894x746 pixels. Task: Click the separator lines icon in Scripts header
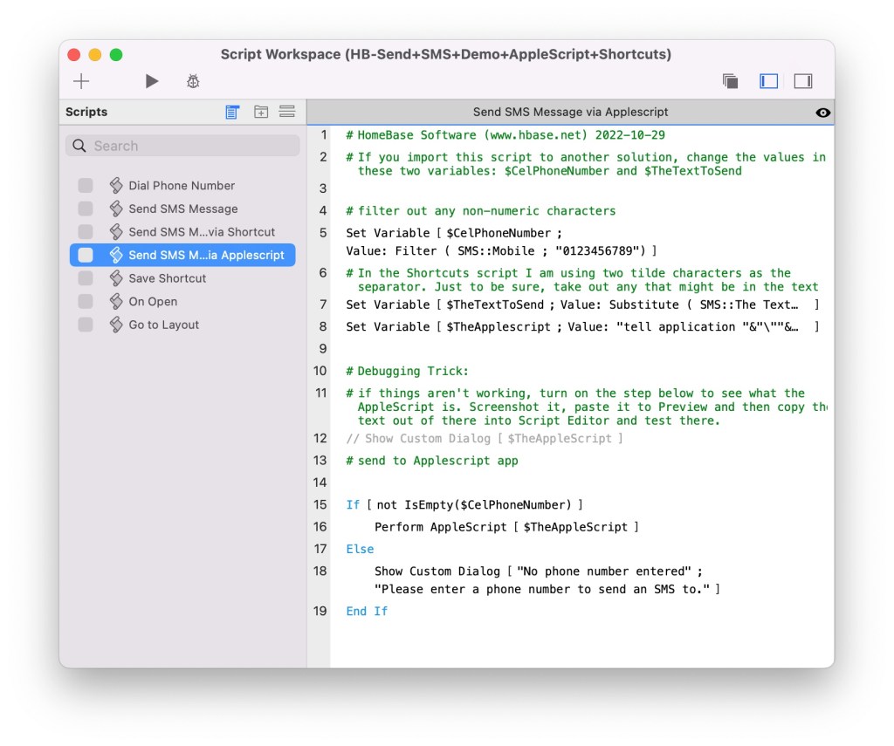286,112
